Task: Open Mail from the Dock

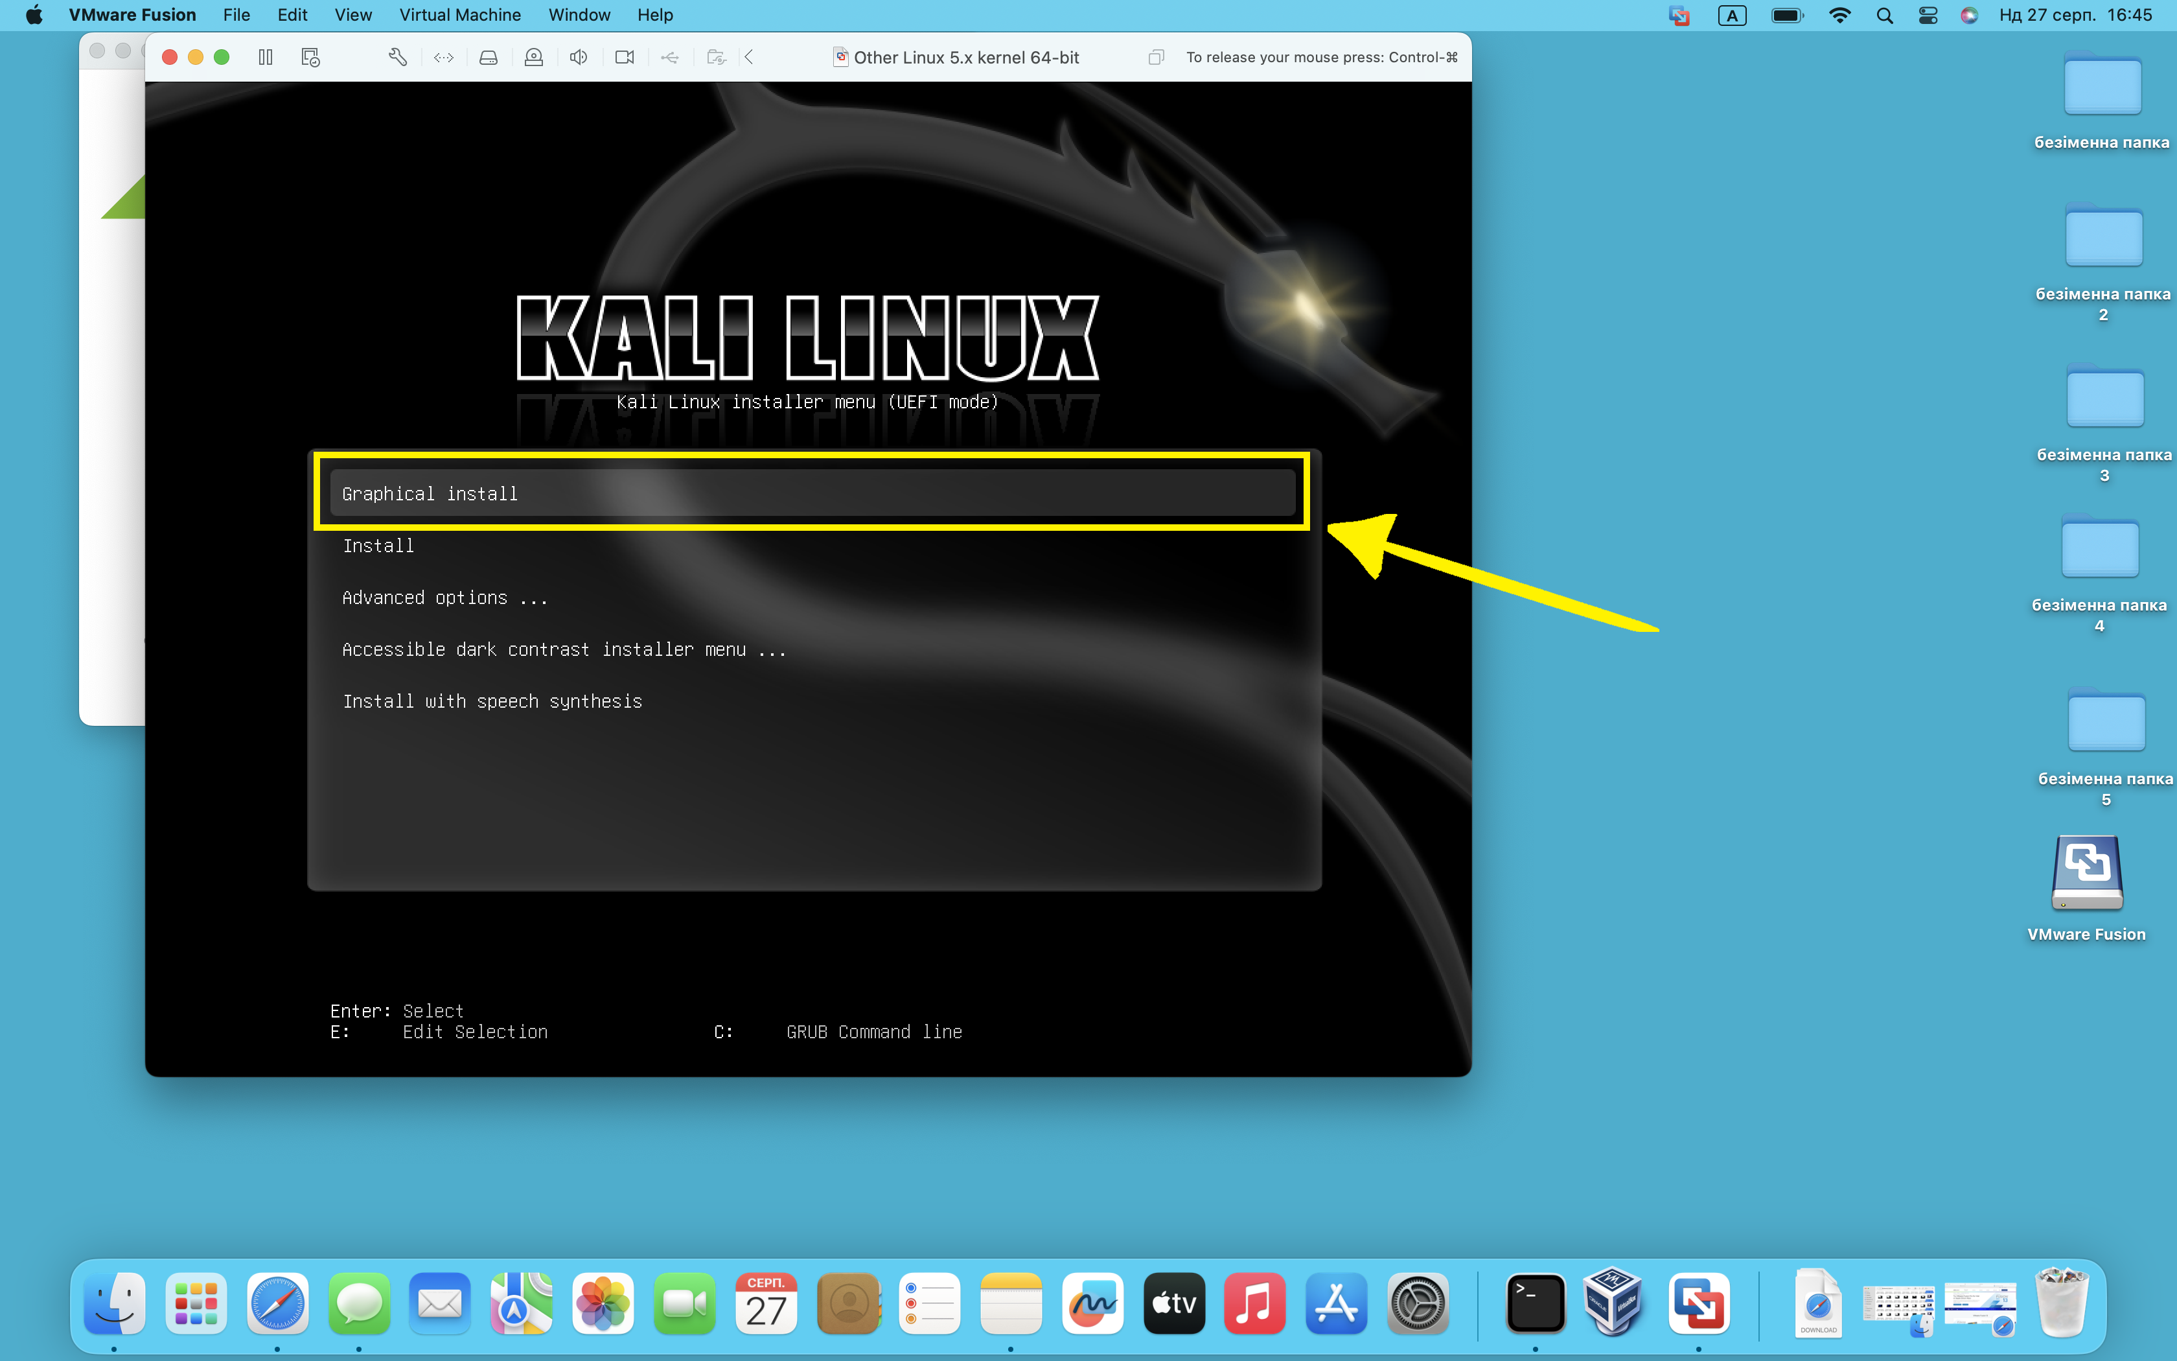Action: 440,1303
